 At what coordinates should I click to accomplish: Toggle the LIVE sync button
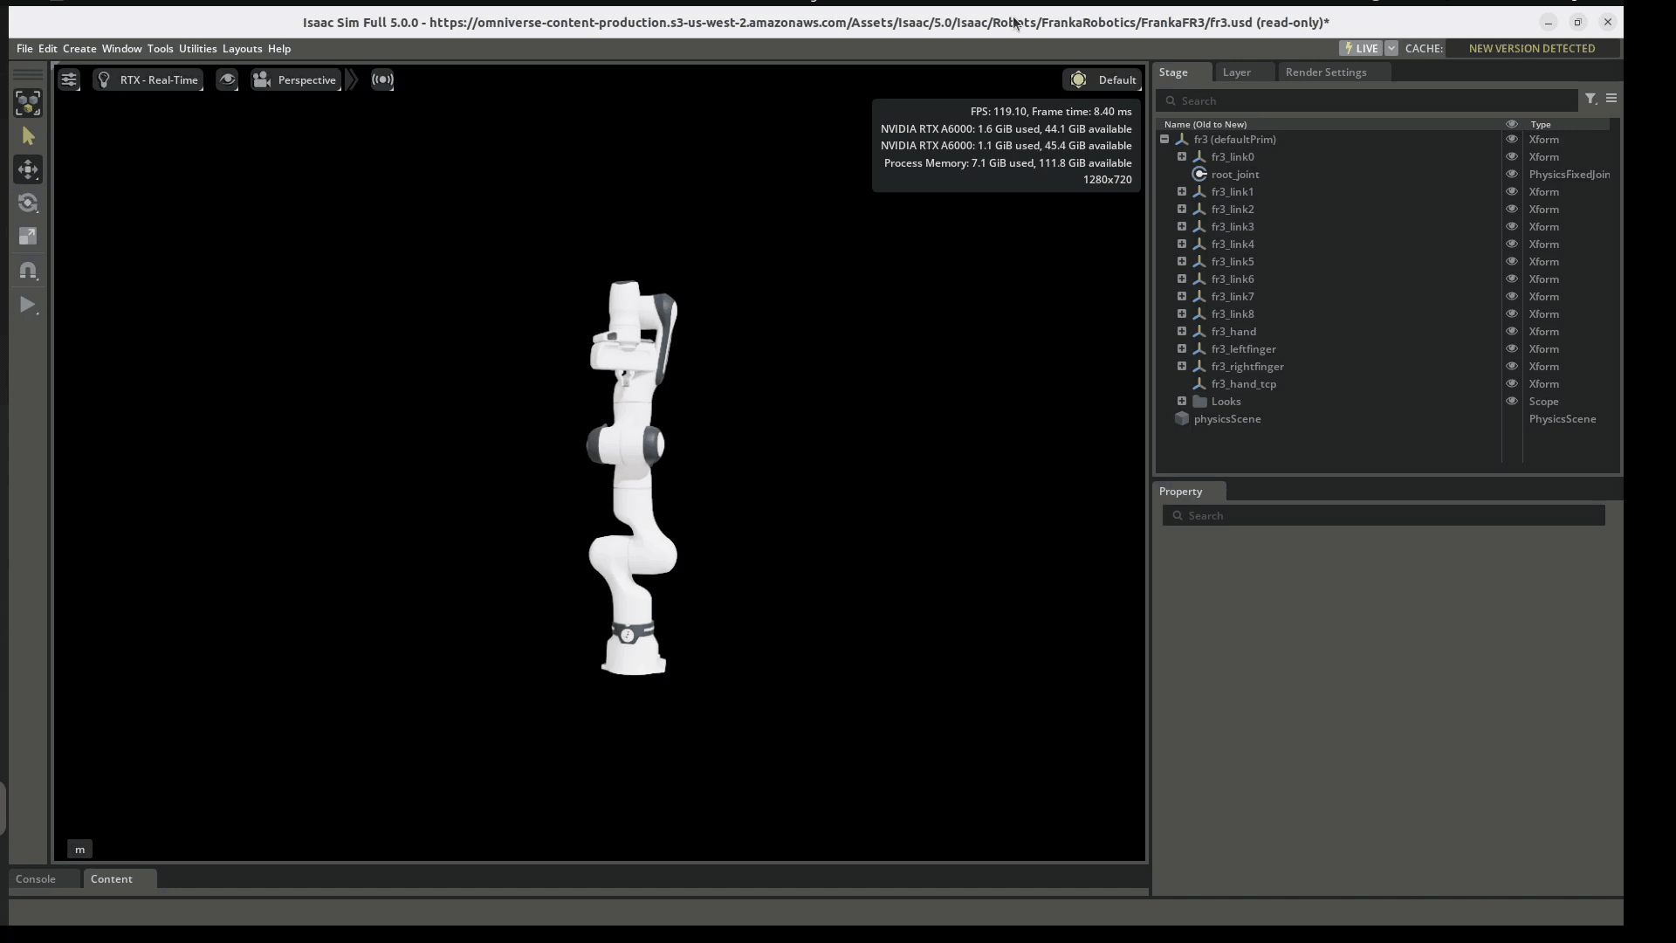1361,49
